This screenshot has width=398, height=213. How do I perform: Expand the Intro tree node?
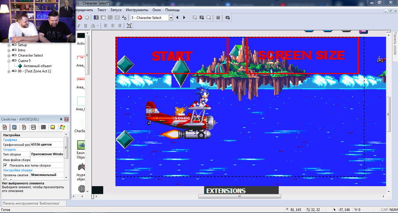[x=9, y=50]
